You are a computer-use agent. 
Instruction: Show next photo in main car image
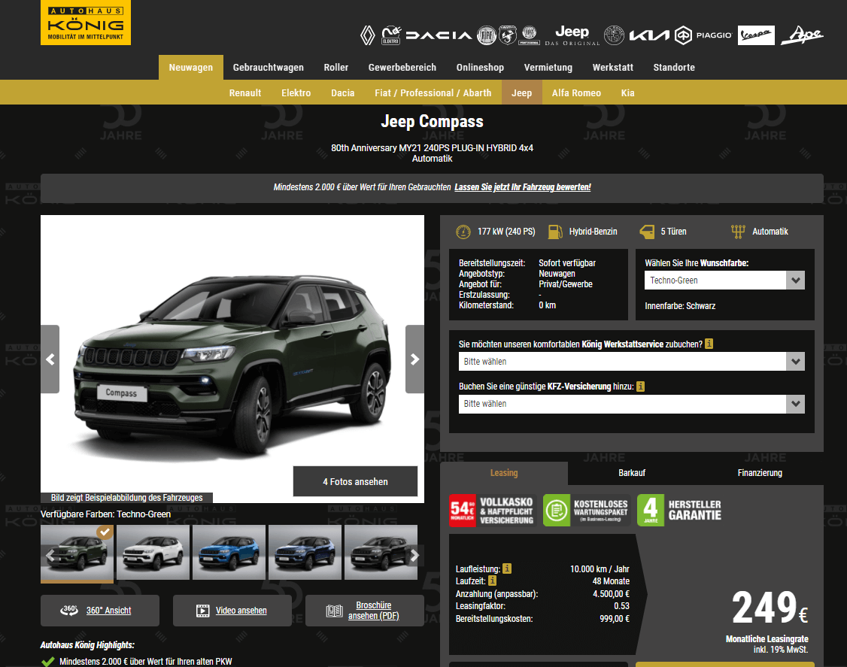click(x=415, y=359)
